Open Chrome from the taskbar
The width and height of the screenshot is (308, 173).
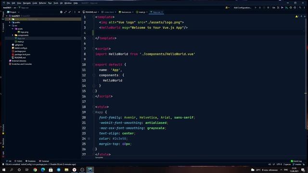(35, 170)
